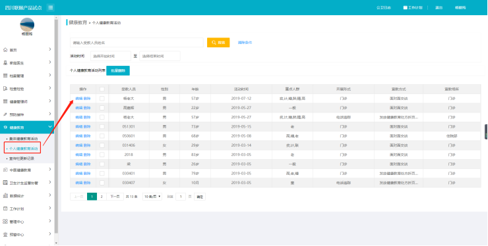Expand sidebar 工作计划 with its chevron
This screenshot has width=488, height=246.
click(50, 208)
